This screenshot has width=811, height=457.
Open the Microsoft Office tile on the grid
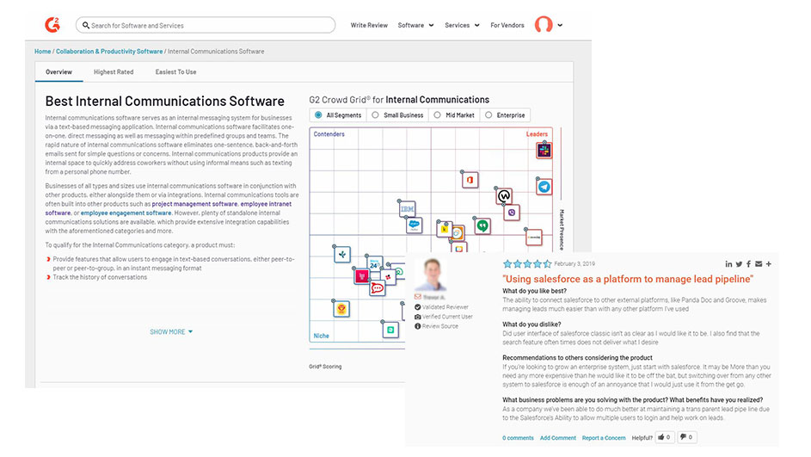tap(470, 180)
